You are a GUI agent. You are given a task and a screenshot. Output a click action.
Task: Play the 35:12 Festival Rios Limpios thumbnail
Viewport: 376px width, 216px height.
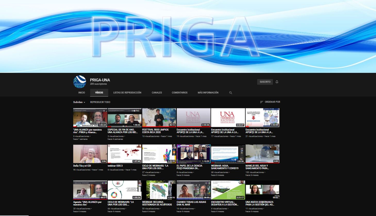(159, 118)
